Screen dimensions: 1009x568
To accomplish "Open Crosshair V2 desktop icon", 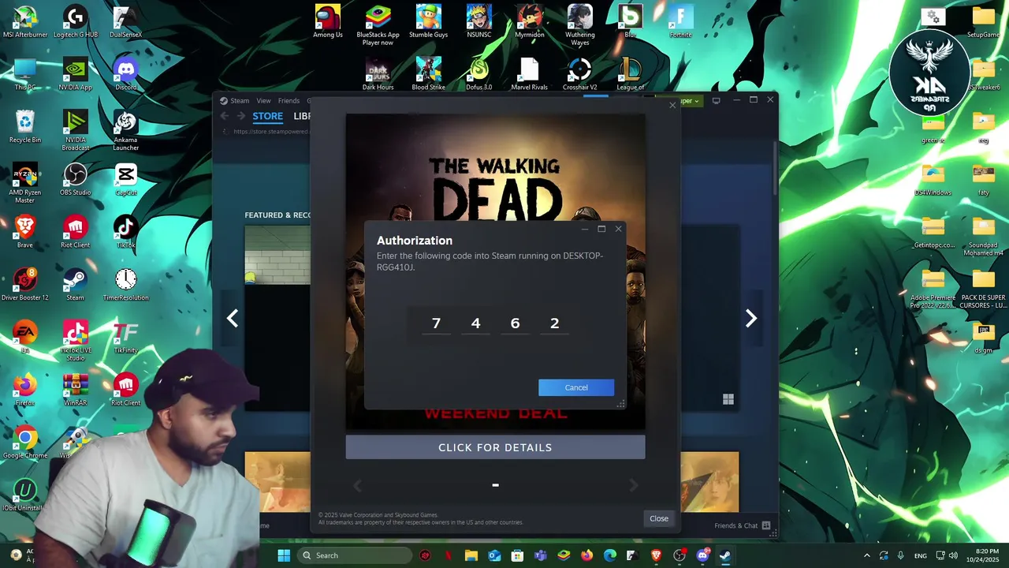I will point(579,75).
